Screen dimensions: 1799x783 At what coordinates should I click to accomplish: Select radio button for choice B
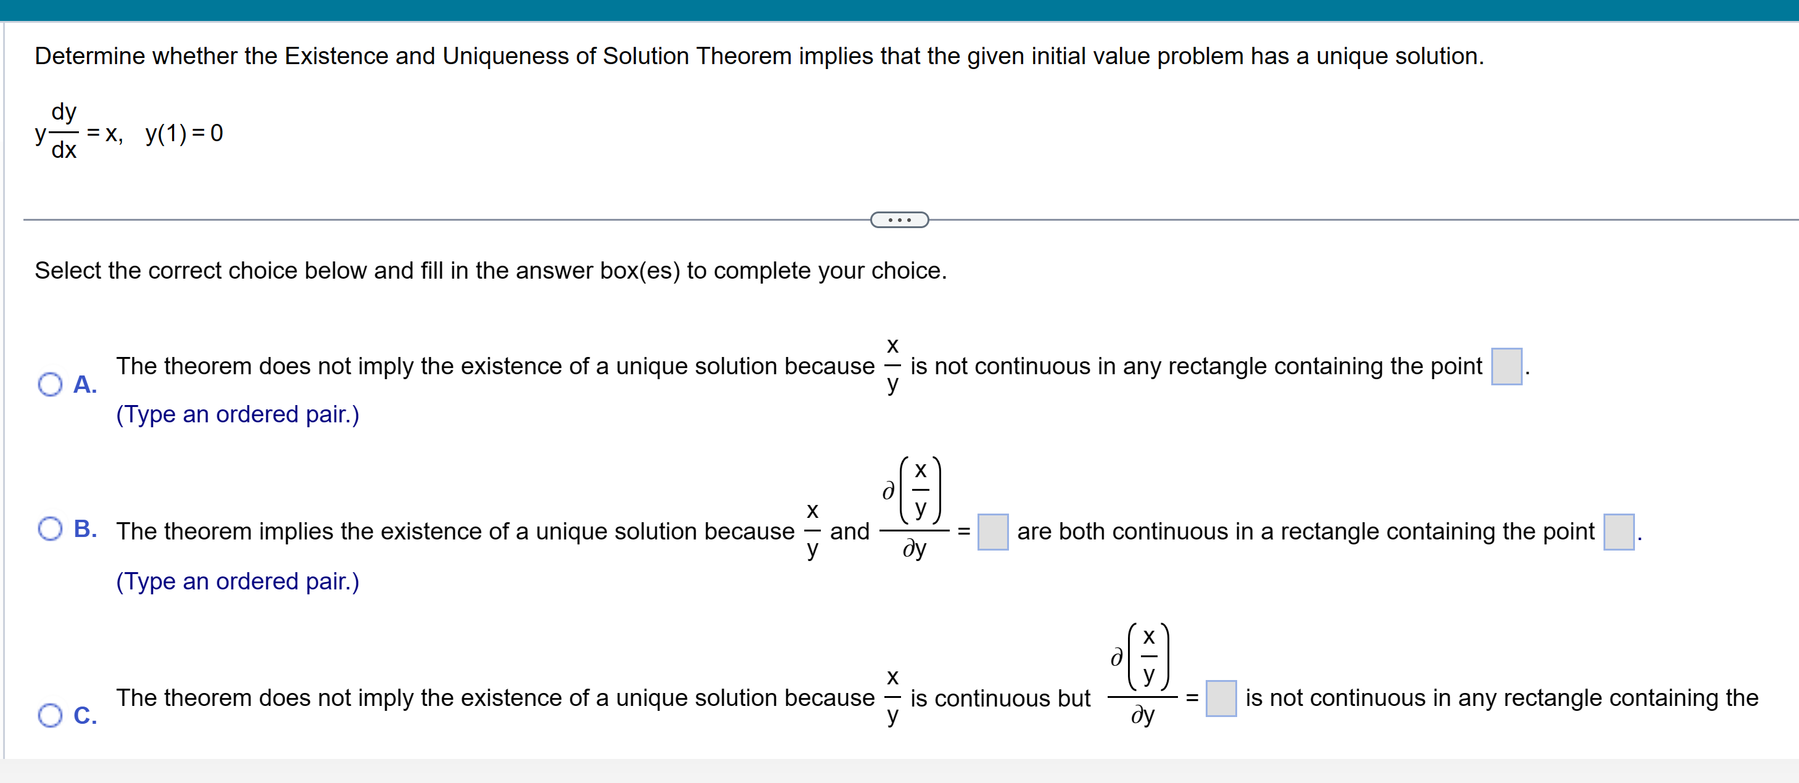[x=51, y=528]
